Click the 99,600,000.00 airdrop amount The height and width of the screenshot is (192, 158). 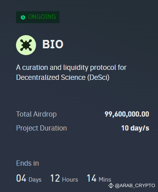pos(127,114)
